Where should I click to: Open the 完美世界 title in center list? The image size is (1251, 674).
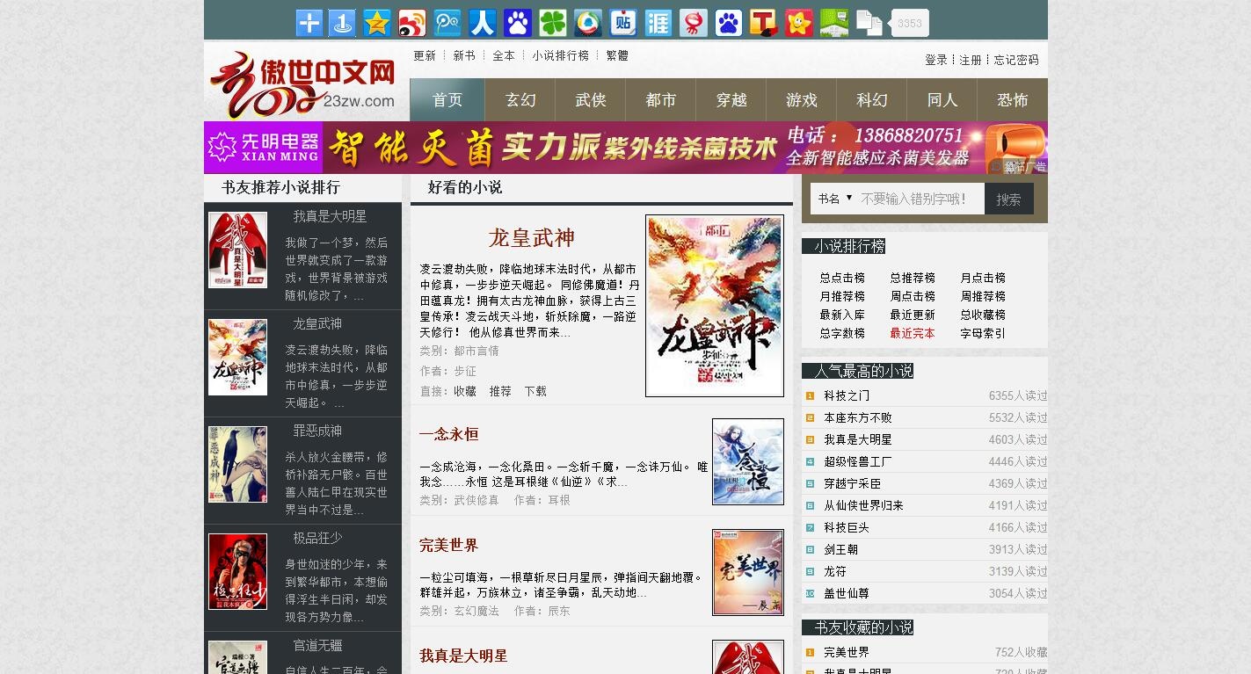(449, 546)
